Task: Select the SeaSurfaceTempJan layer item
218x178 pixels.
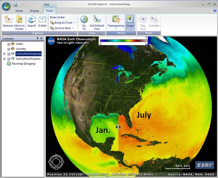Action: coord(28,59)
